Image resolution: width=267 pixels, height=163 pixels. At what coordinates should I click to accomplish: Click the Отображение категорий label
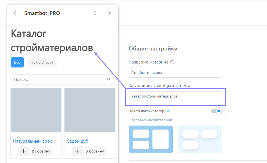click(150, 120)
